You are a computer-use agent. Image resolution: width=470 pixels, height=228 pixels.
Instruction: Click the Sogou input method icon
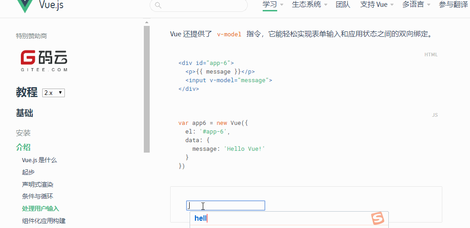[377, 218]
